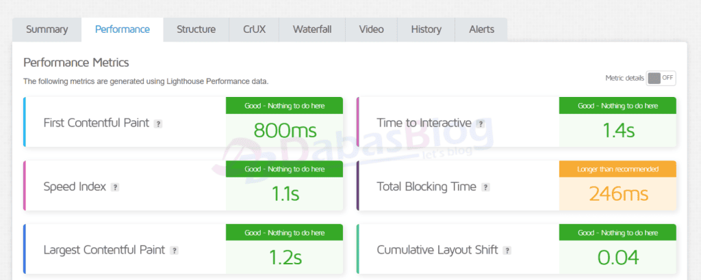Click the Metric details label

[x=624, y=79]
